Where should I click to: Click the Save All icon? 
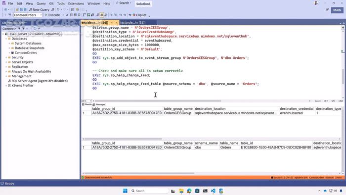(25, 10)
